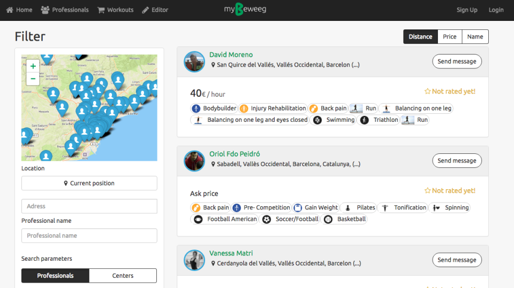The width and height of the screenshot is (514, 288).
Task: Sort results by Price
Action: [449, 37]
